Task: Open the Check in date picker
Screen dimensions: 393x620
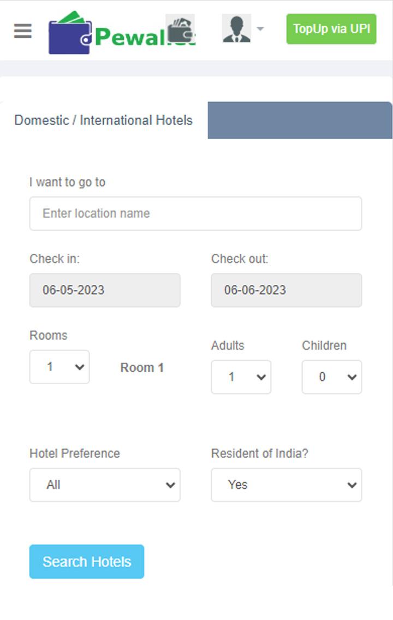Action: tap(105, 290)
